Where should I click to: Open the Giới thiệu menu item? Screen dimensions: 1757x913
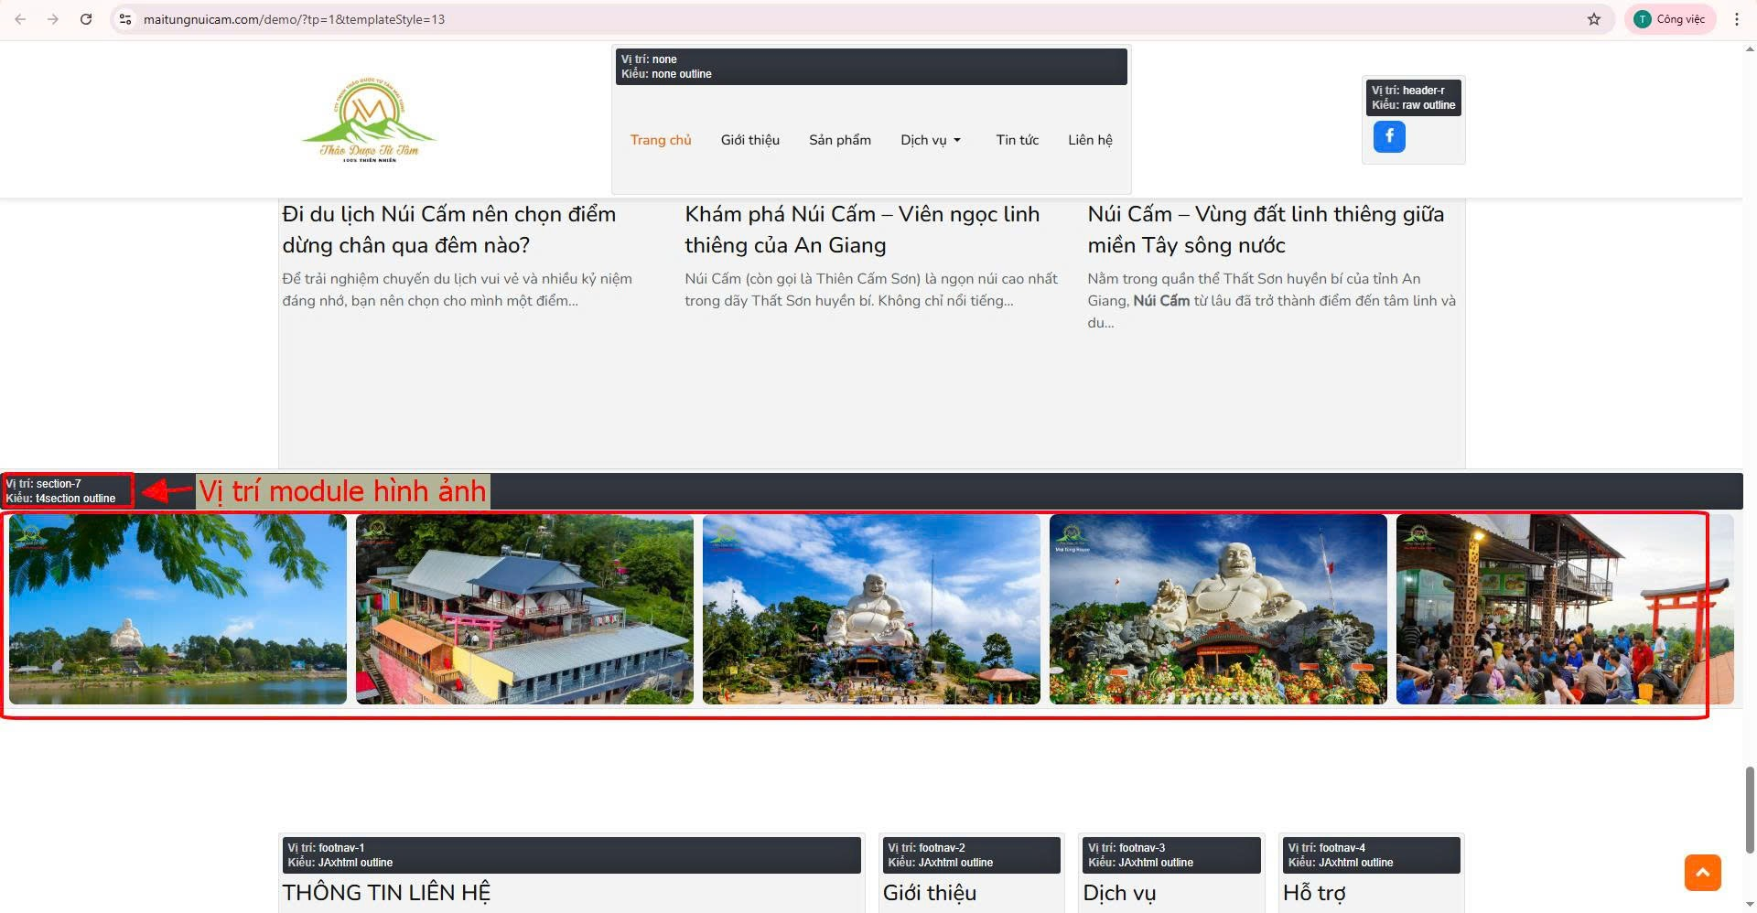tap(749, 140)
